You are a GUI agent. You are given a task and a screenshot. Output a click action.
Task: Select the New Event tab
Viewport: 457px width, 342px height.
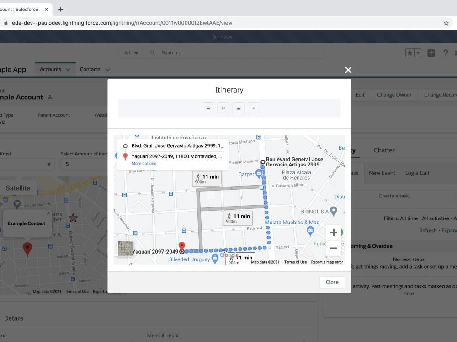pyautogui.click(x=382, y=173)
